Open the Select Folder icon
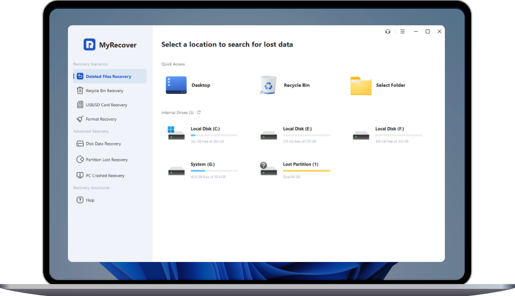Screen dimensions: 515x296 (x=361, y=85)
